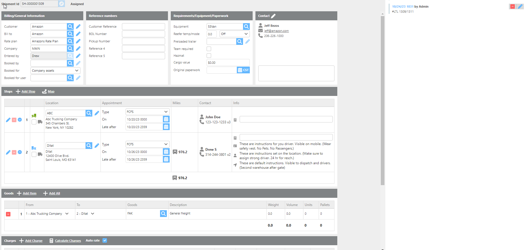Screen dimensions: 525x250
Task: Enable the Team required checkbox
Action: point(209,49)
